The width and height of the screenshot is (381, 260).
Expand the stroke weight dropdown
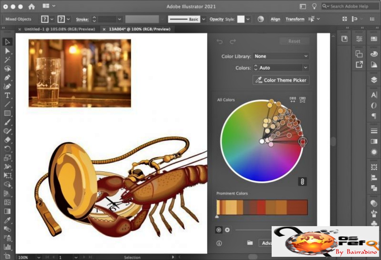click(x=119, y=19)
